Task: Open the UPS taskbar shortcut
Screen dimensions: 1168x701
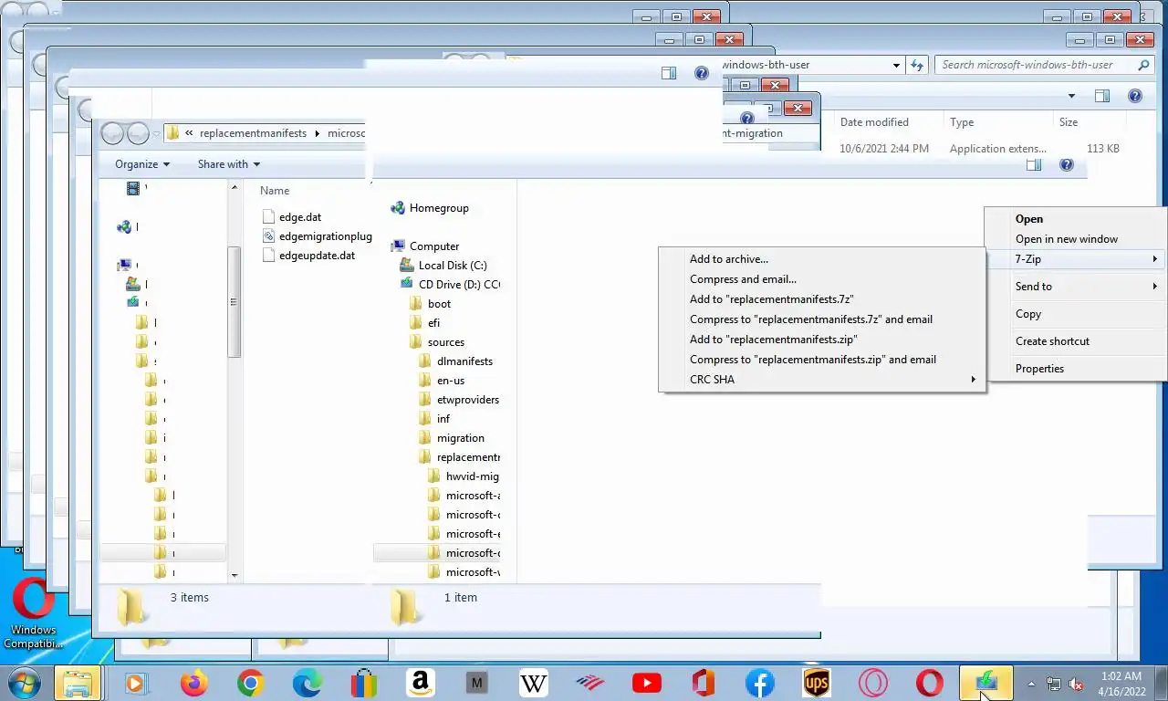Action: click(816, 683)
